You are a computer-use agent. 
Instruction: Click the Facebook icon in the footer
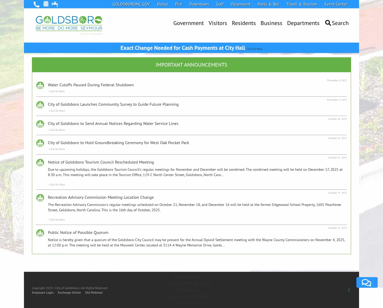pyautogui.click(x=349, y=290)
